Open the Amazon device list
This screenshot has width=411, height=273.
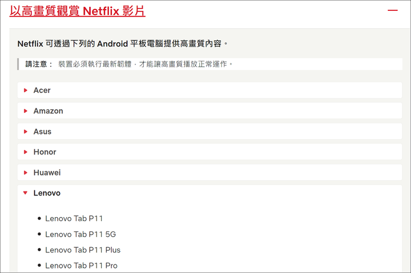(209, 111)
